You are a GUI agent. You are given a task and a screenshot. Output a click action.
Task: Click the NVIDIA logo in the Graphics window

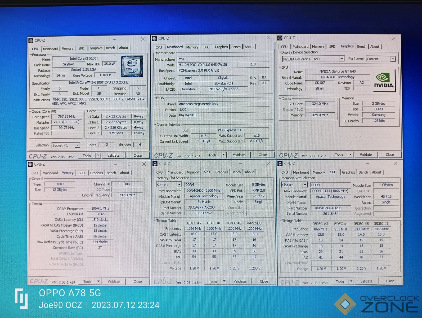tap(384, 81)
